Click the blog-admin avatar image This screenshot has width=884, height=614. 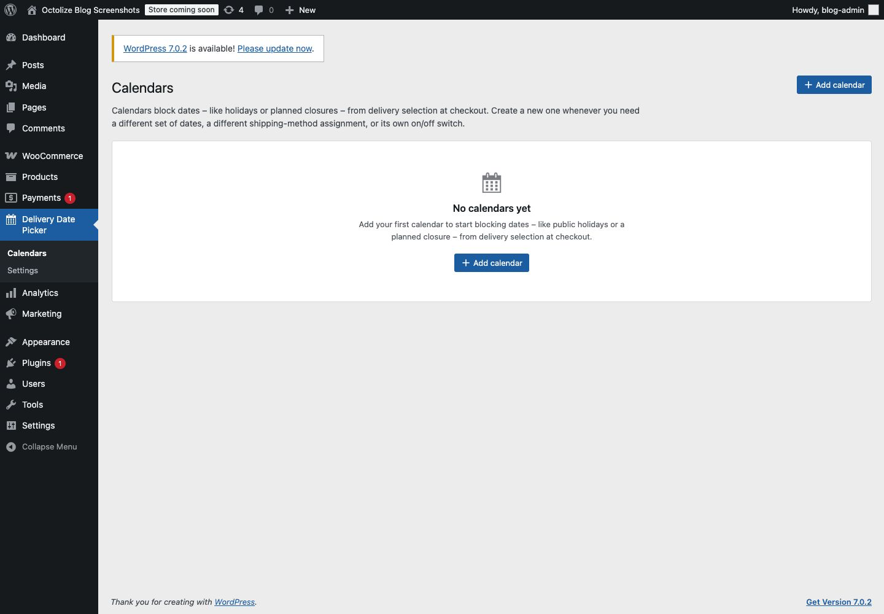[874, 10]
